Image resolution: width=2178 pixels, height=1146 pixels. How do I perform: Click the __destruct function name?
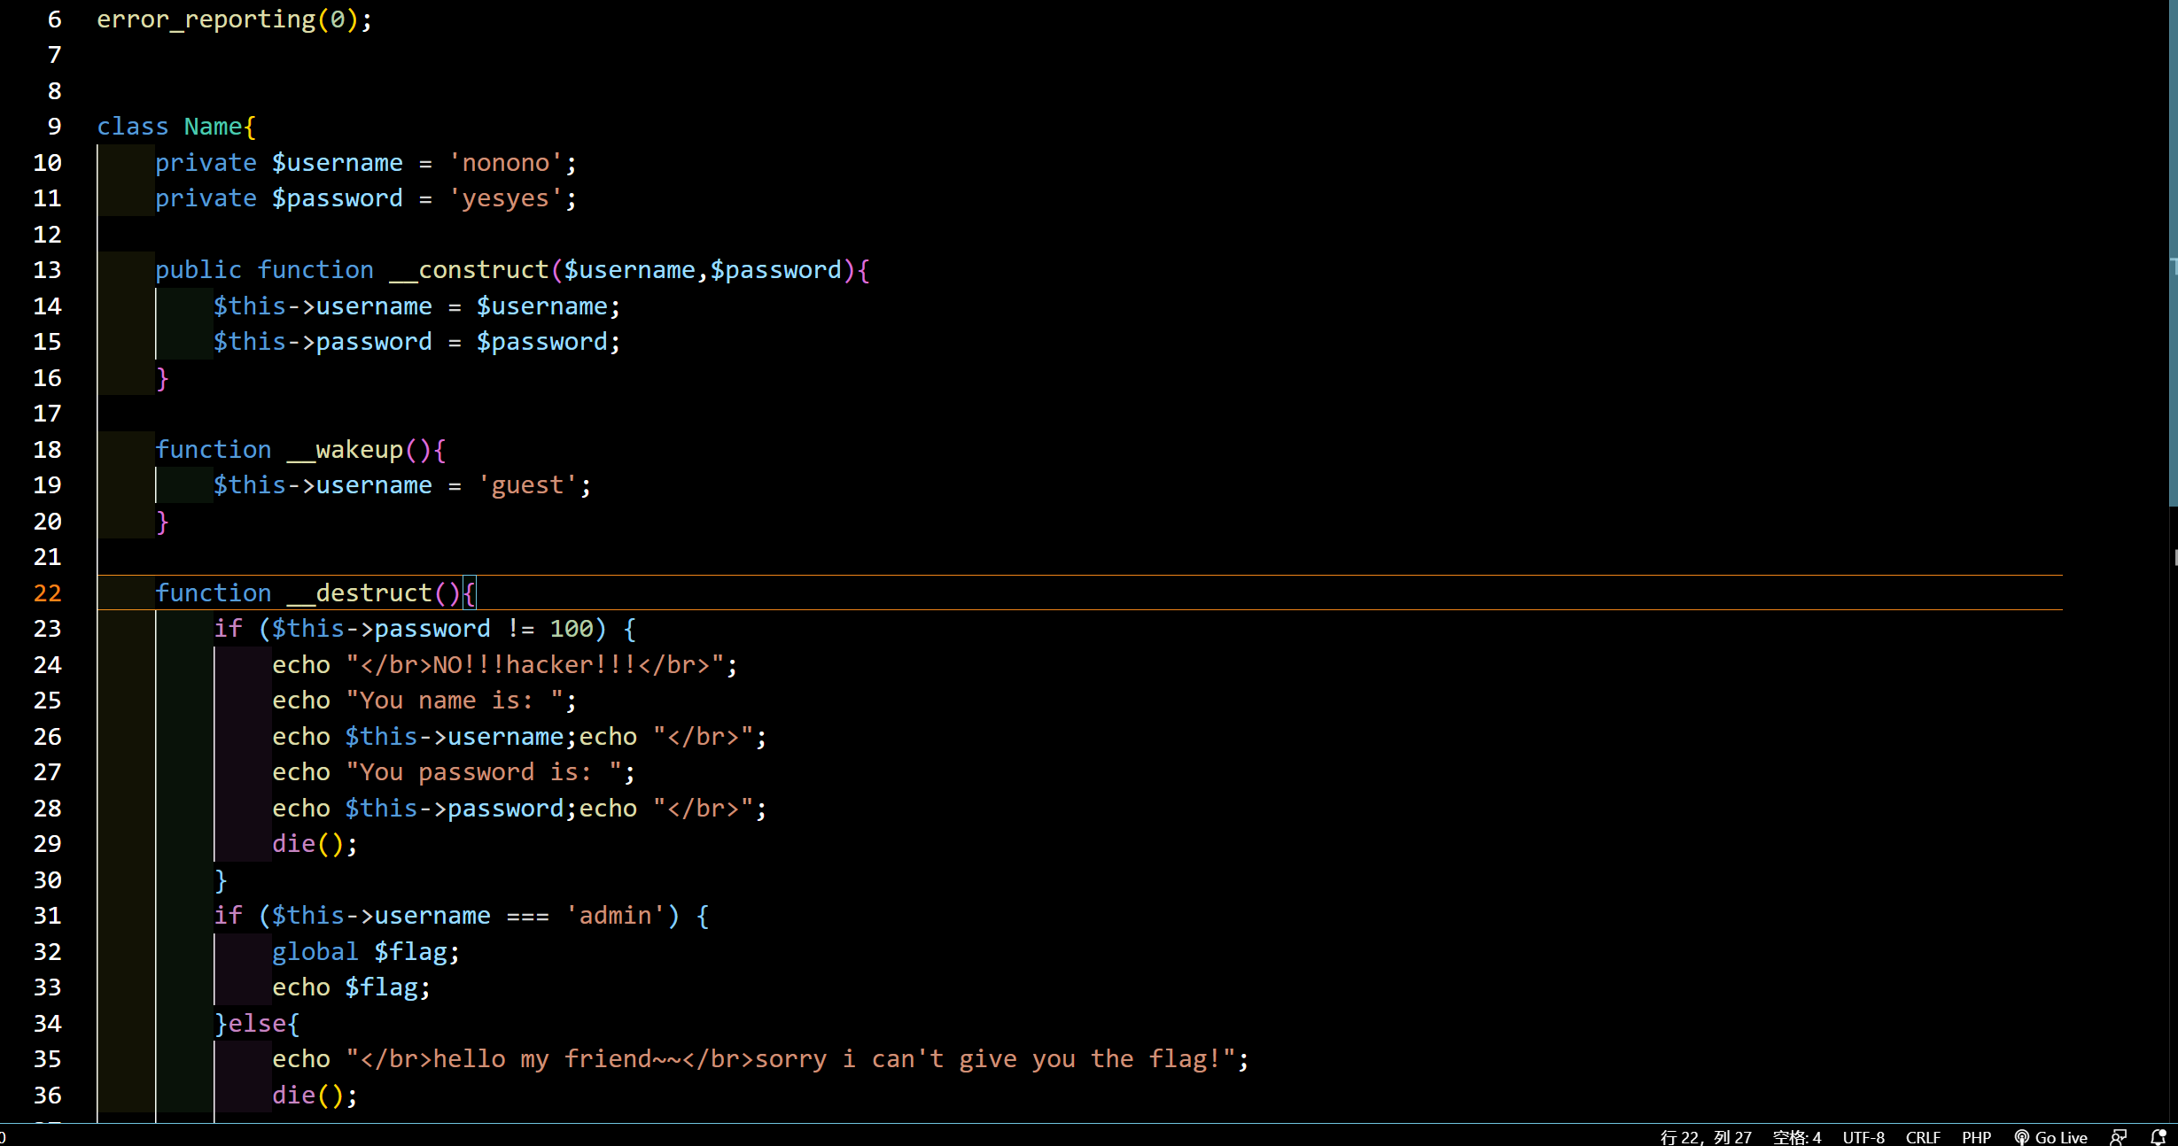click(x=360, y=593)
